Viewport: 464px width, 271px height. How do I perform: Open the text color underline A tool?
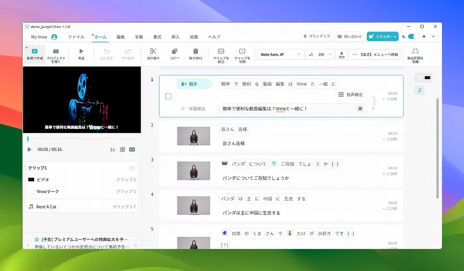point(342,55)
